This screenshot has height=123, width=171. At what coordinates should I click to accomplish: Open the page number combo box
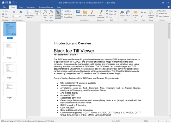pos(16,16)
